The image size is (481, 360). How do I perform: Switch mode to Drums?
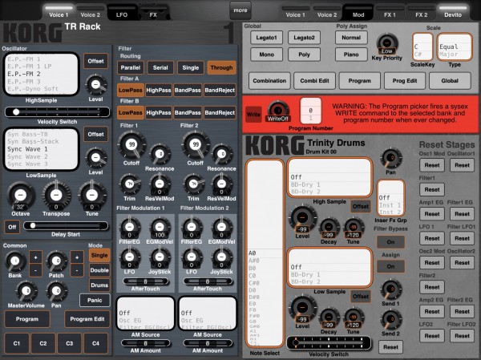(99, 285)
